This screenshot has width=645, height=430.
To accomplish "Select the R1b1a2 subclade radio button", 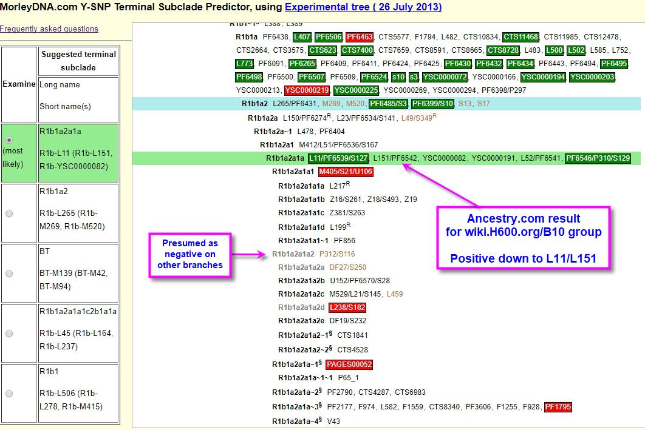I will pyautogui.click(x=9, y=213).
